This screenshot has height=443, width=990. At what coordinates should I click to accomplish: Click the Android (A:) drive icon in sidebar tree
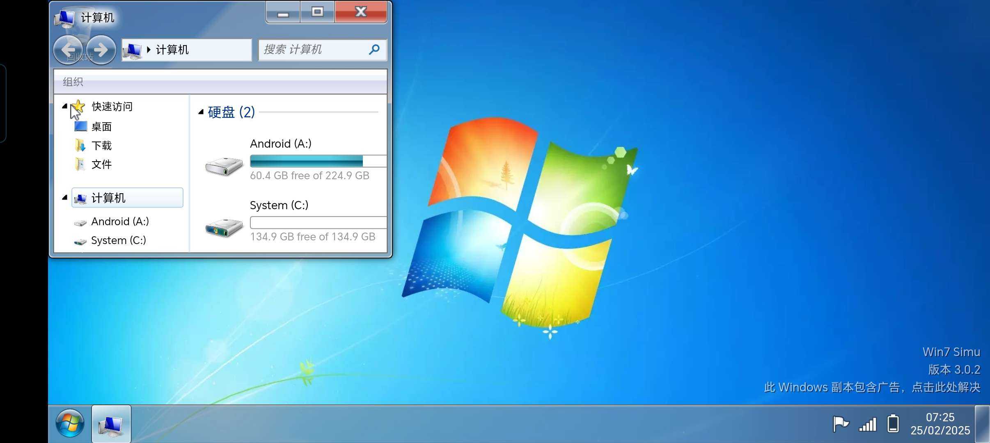click(80, 223)
